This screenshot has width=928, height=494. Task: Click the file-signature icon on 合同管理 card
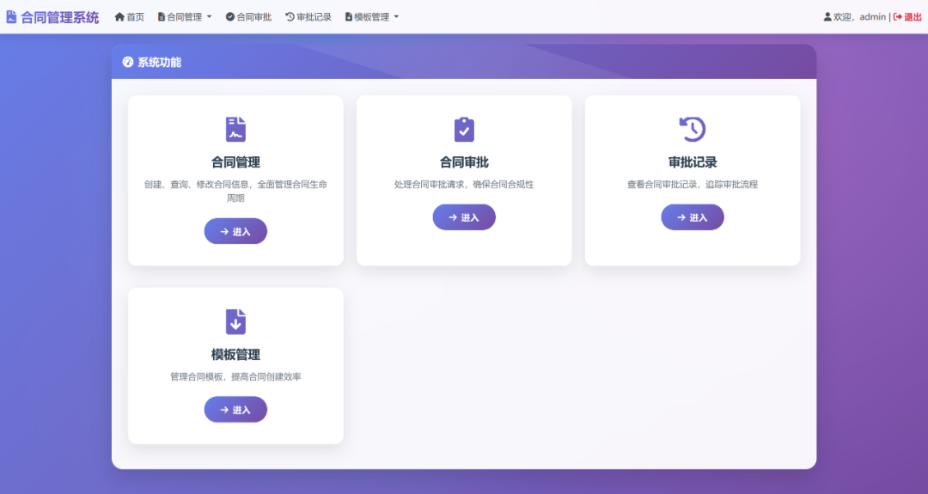(x=235, y=130)
